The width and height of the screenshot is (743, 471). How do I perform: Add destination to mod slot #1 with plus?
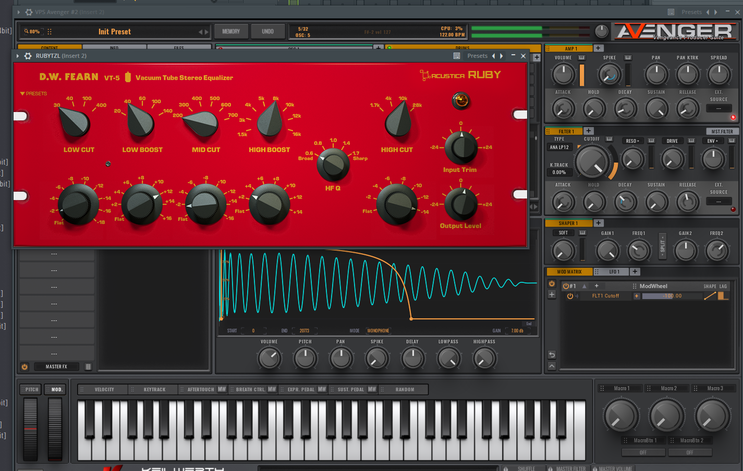click(x=596, y=286)
